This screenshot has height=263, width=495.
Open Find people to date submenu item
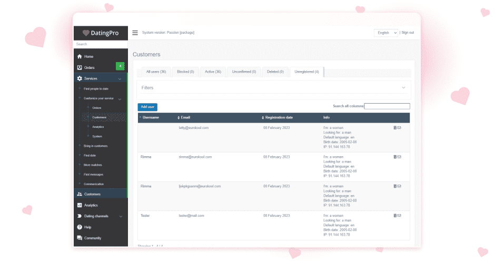click(x=96, y=89)
